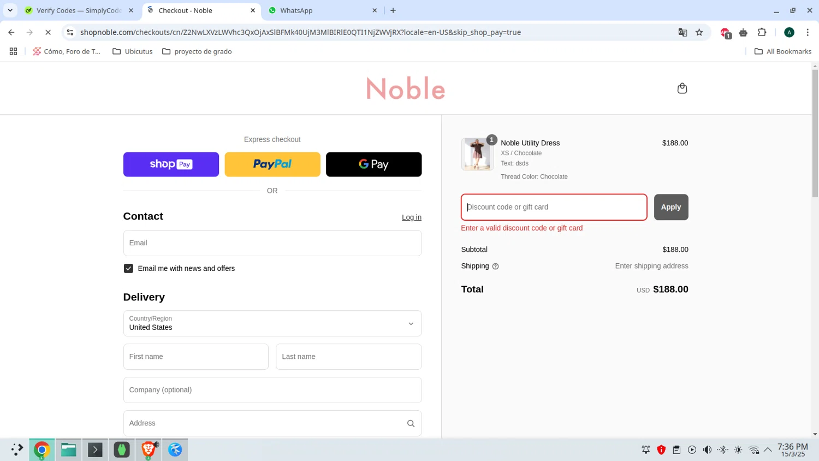The width and height of the screenshot is (819, 461).
Task: Open a new browser tab
Action: point(393,10)
